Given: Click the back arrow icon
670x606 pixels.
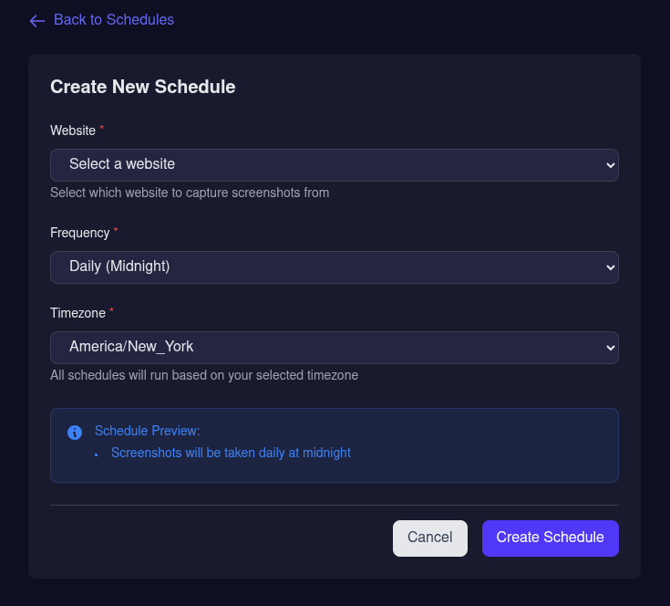Looking at the screenshot, I should [x=37, y=20].
